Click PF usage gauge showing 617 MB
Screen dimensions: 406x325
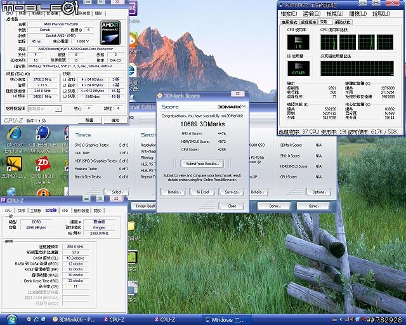point(298,69)
